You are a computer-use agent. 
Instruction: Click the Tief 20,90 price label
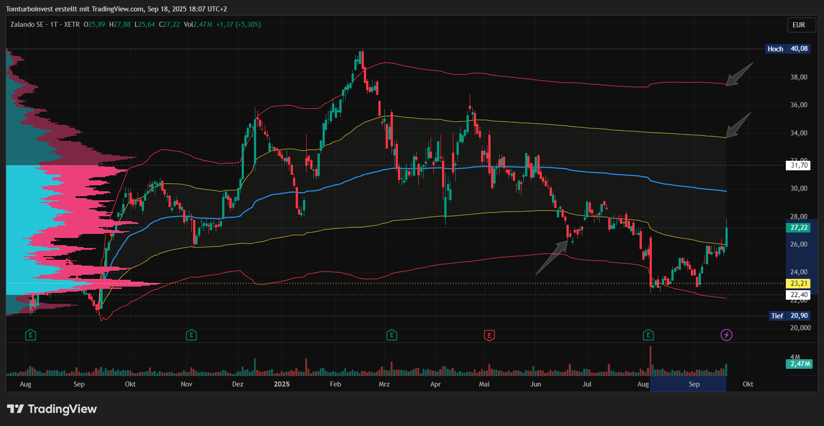click(789, 316)
